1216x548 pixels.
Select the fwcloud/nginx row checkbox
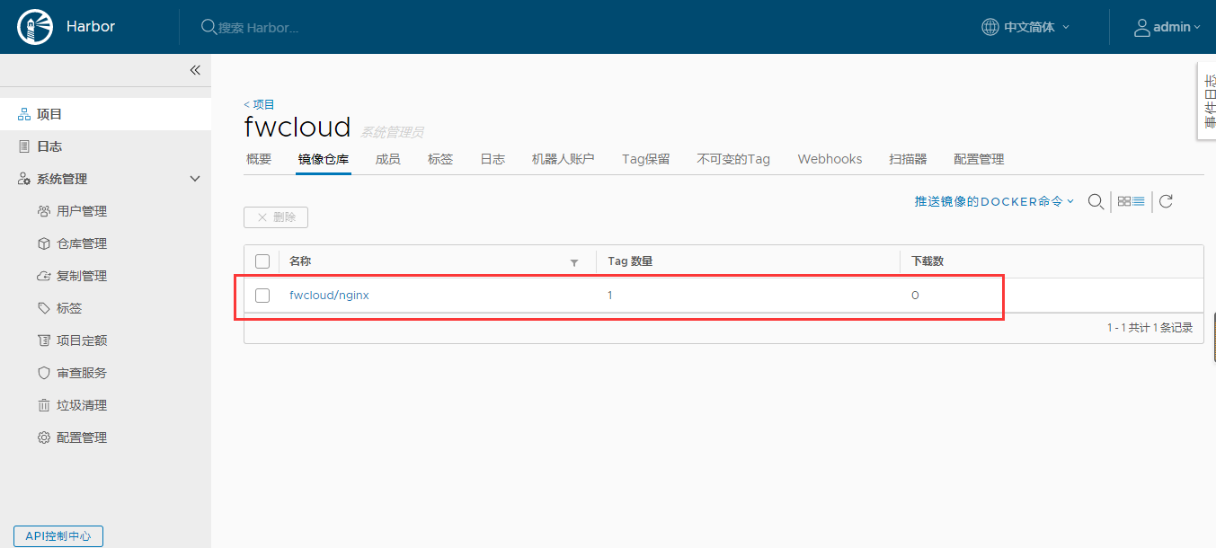[x=262, y=296]
